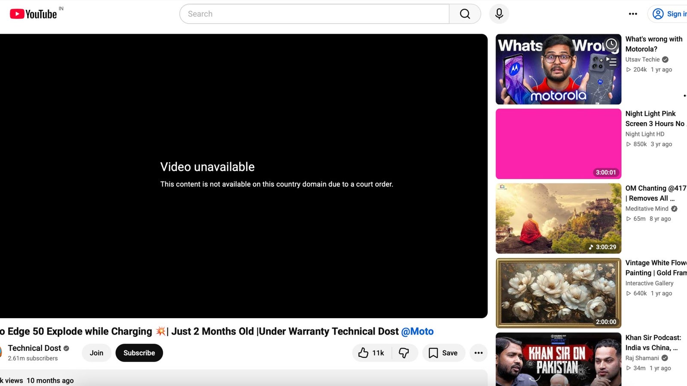Image resolution: width=687 pixels, height=386 pixels.
Task: Like the video with thumbs-up icon
Action: [372, 353]
